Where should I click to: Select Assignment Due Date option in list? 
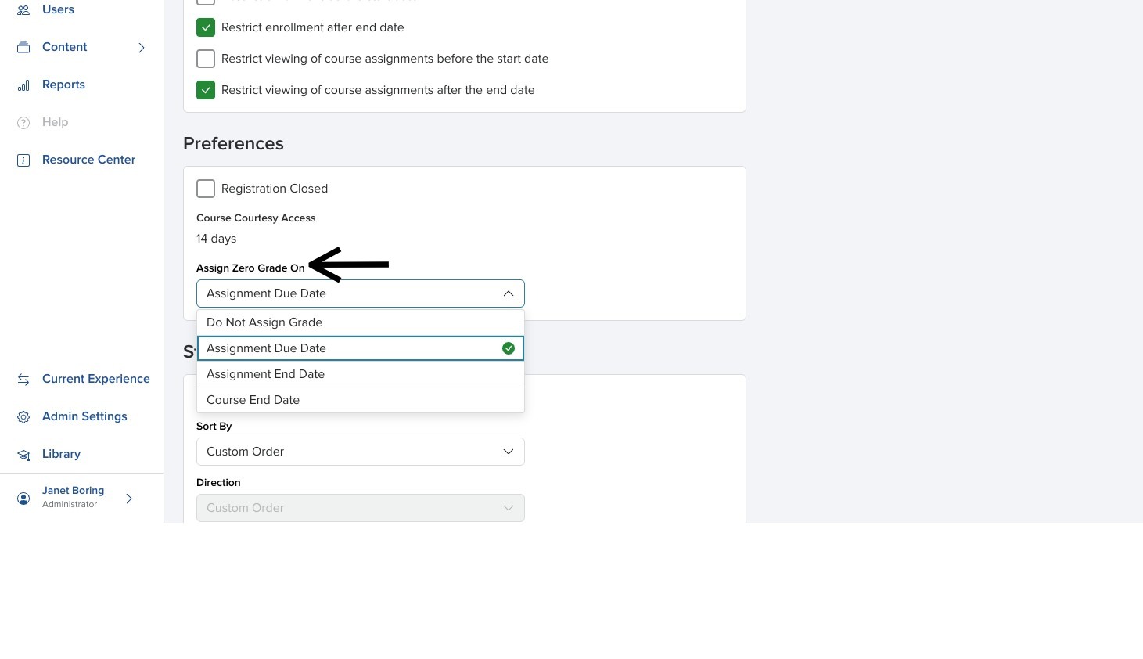pos(361,348)
